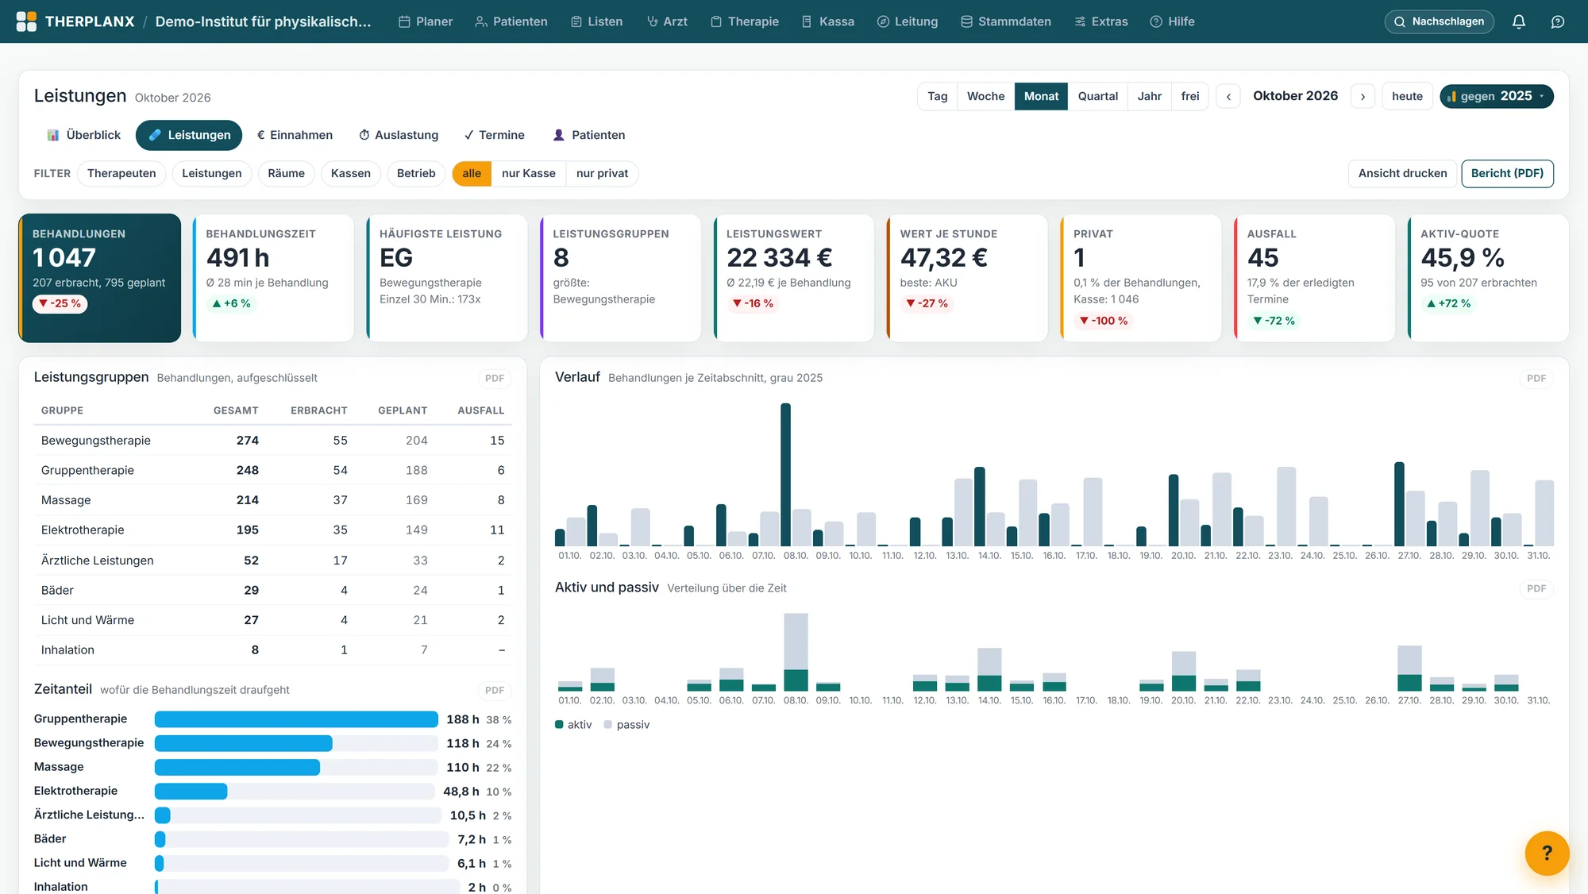Open the chat help bubble icon

pyautogui.click(x=1557, y=21)
